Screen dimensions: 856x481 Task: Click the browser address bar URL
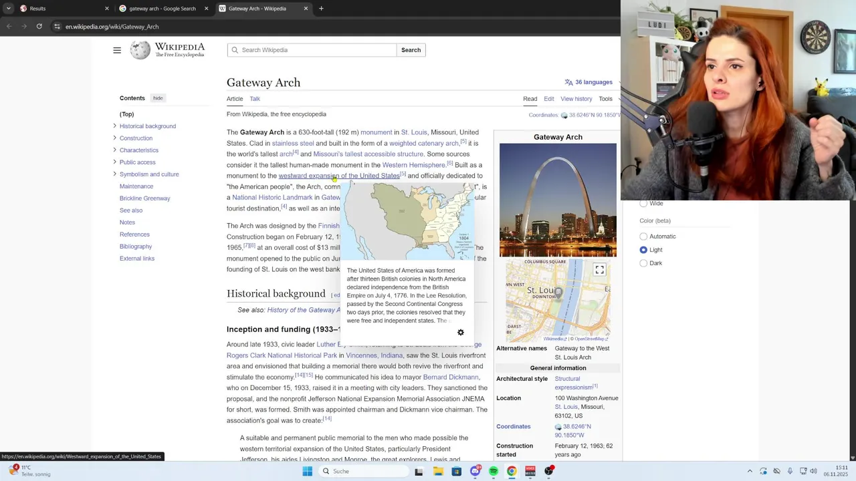112,27
